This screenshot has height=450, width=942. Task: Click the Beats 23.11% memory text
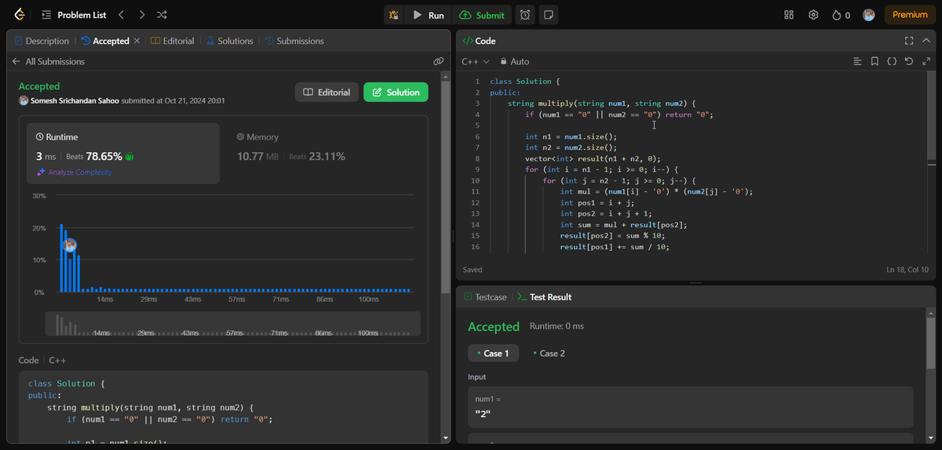(317, 157)
